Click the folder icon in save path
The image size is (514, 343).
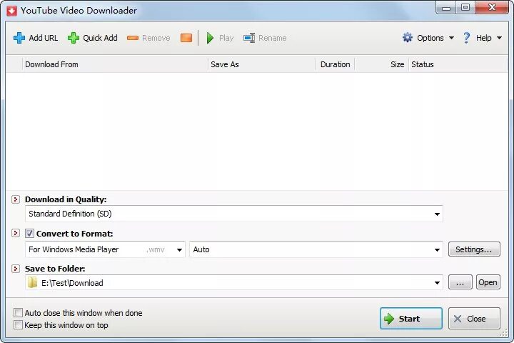(32, 282)
